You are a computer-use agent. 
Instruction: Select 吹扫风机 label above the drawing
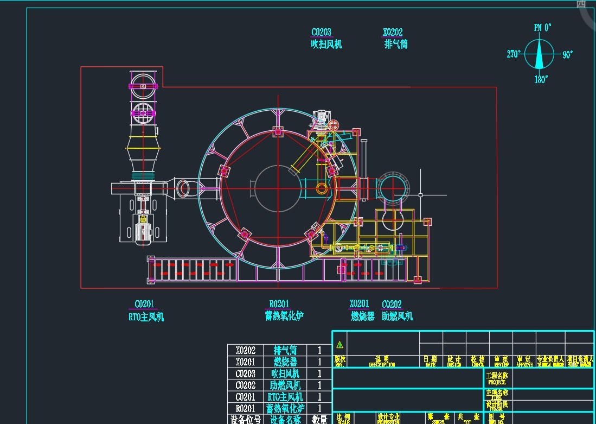click(326, 44)
